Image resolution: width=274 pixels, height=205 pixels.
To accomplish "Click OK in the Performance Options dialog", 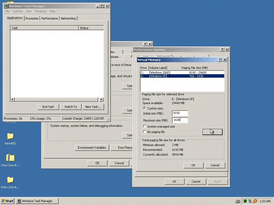I will click(174, 182).
